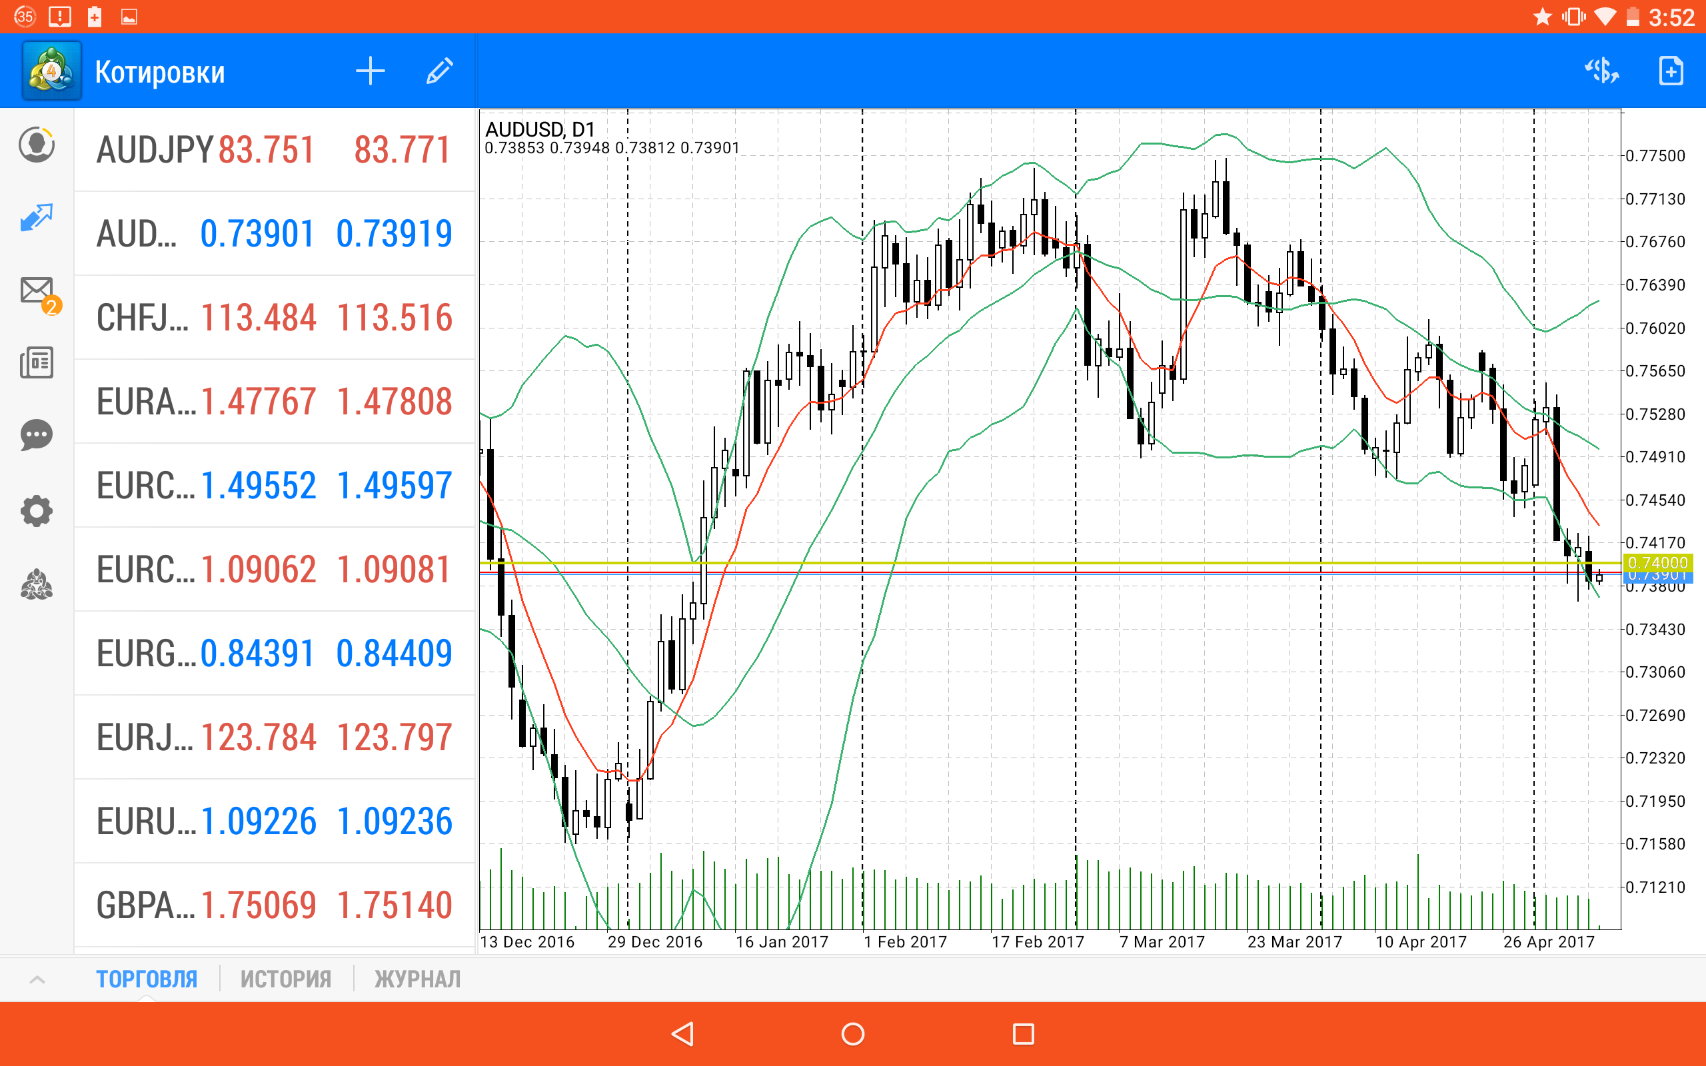Switch to the ТОРГОВЛЯ tab
Viewport: 1706px width, 1066px height.
(x=147, y=979)
